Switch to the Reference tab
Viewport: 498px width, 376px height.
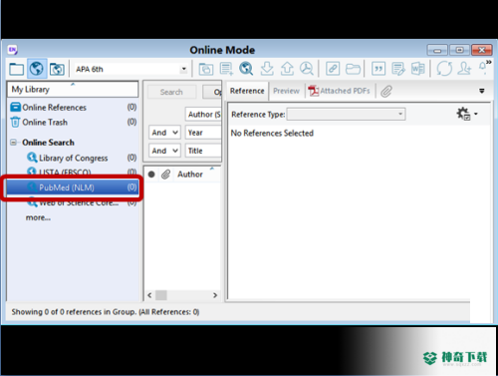247,91
